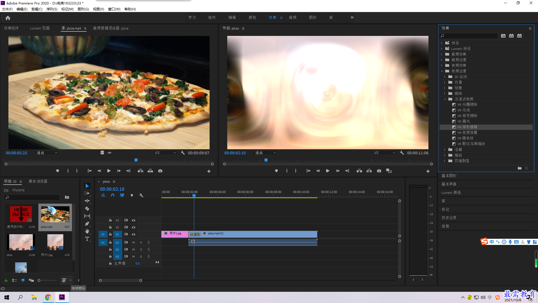
Task: Collapse the 视频过渡 folder
Action: click(x=442, y=71)
